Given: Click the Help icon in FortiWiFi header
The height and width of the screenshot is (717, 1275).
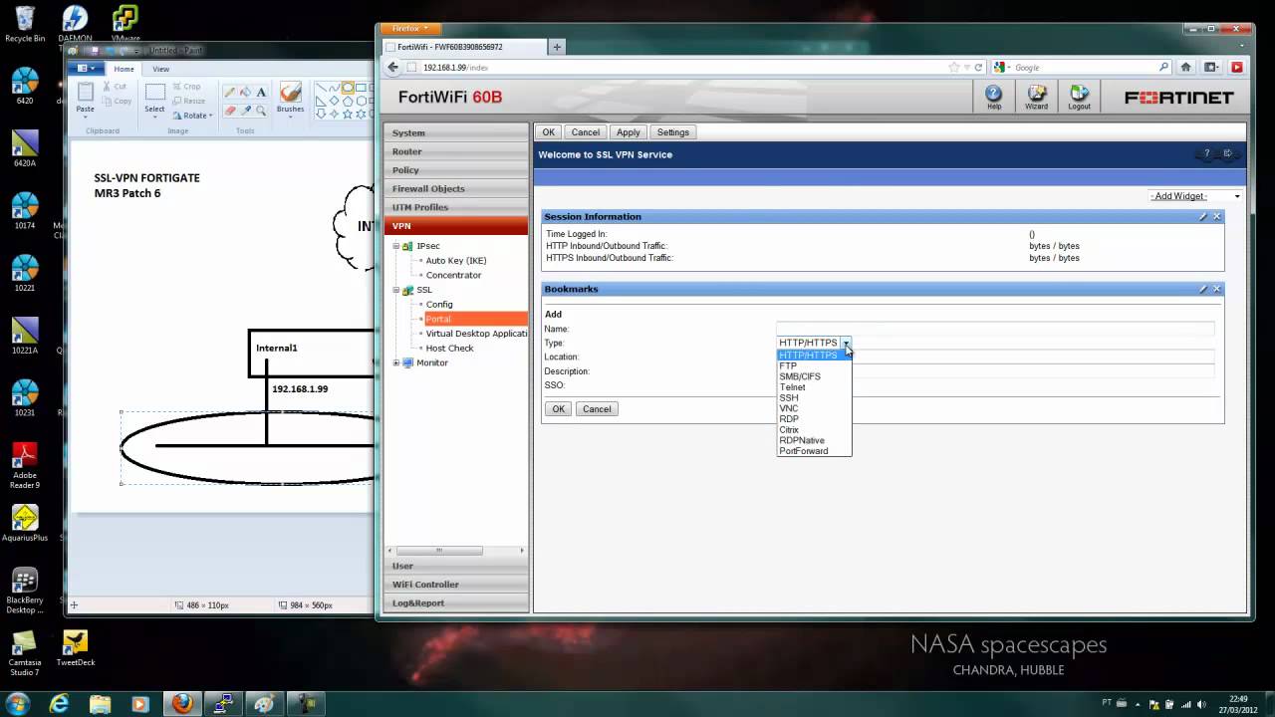Looking at the screenshot, I should point(993,96).
